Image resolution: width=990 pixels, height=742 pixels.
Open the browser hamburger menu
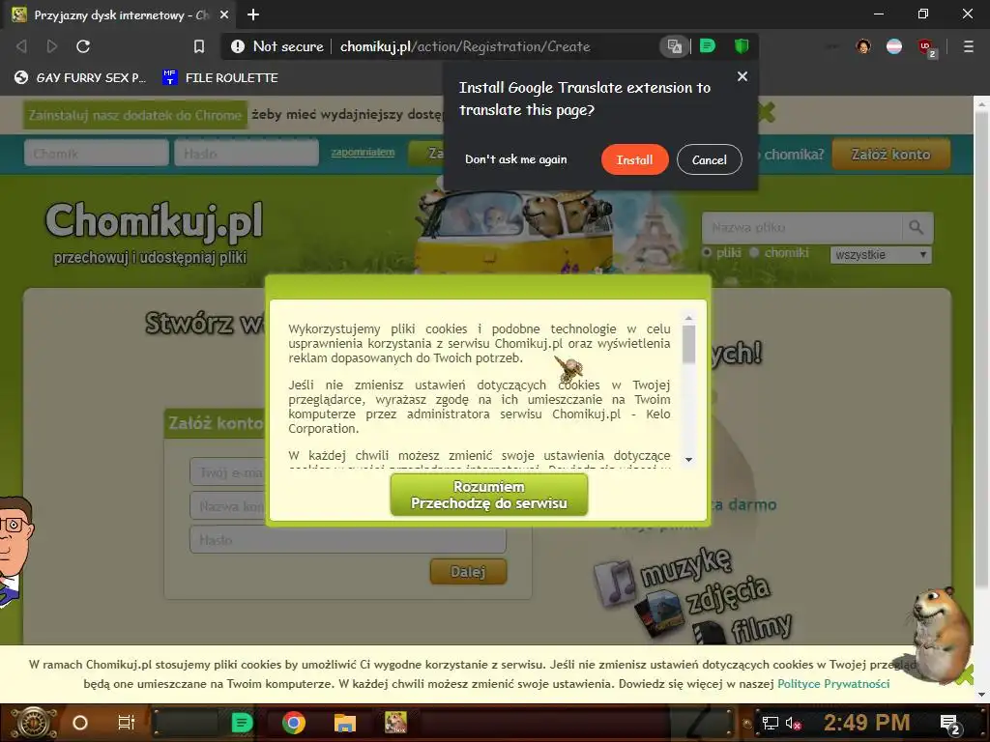[x=968, y=46]
